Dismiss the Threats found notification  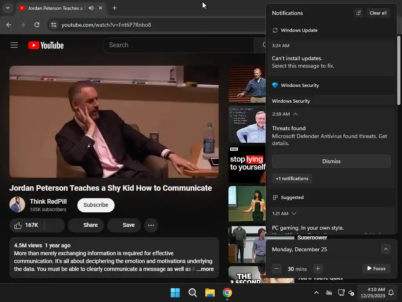point(331,161)
